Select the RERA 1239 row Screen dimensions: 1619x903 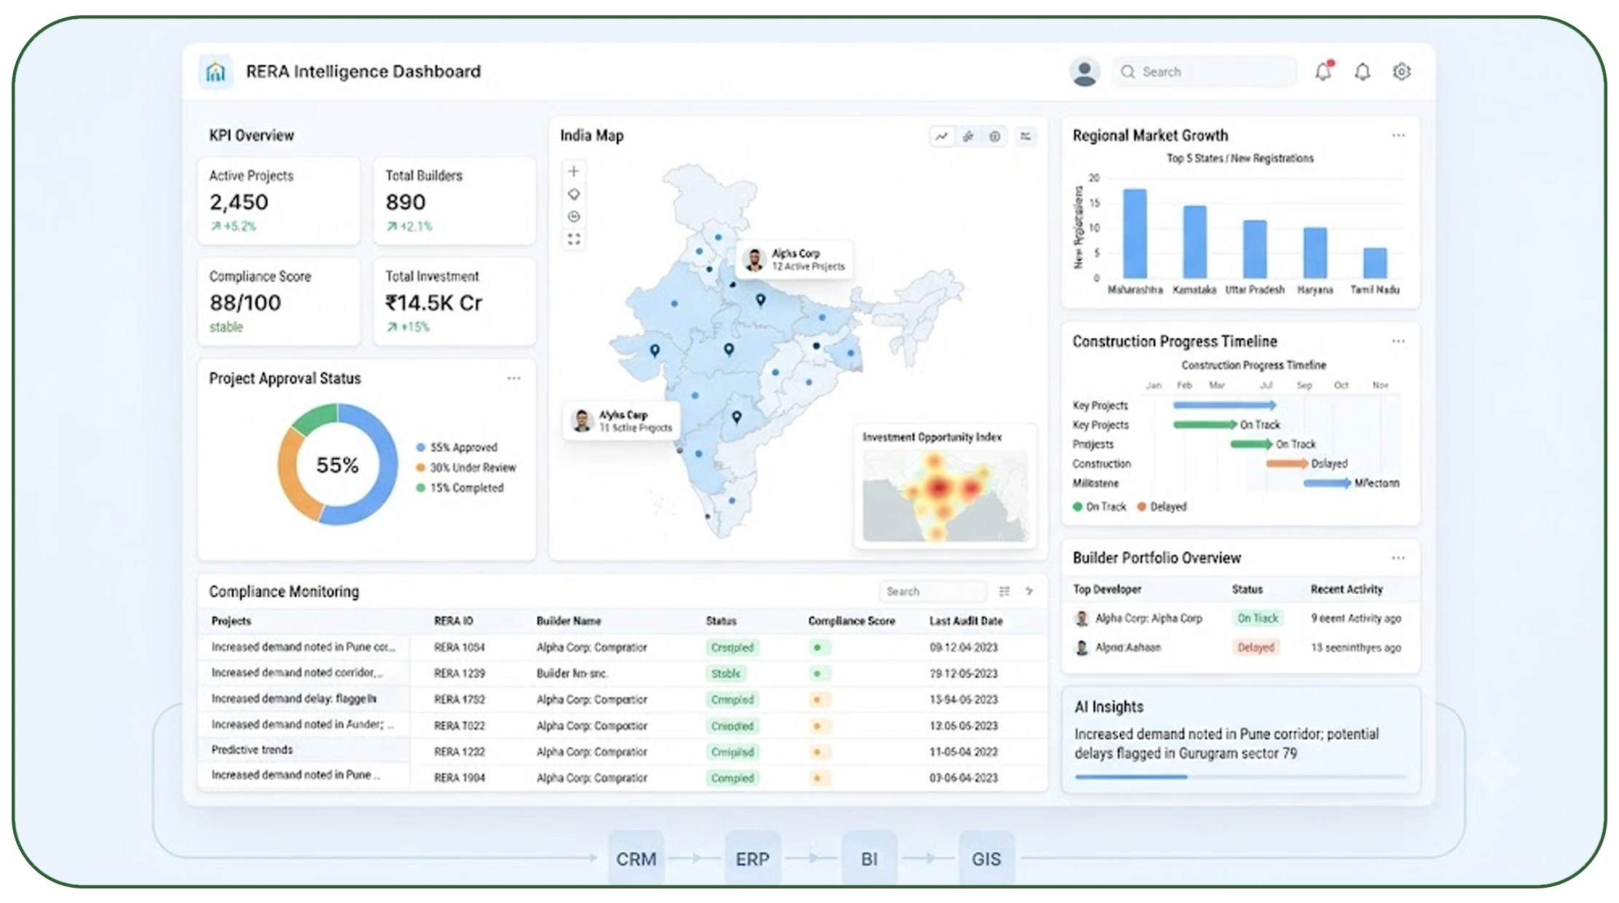pyautogui.click(x=623, y=674)
